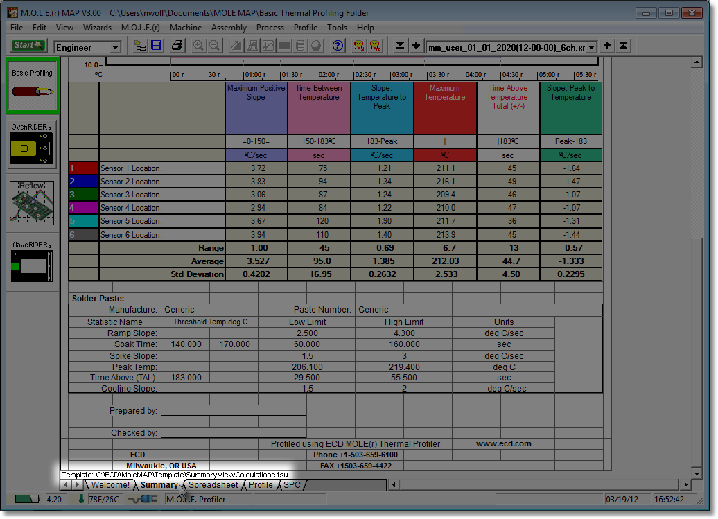Click the thermometer icon in status bar
Viewport: 718px width, 519px height.
click(81, 499)
